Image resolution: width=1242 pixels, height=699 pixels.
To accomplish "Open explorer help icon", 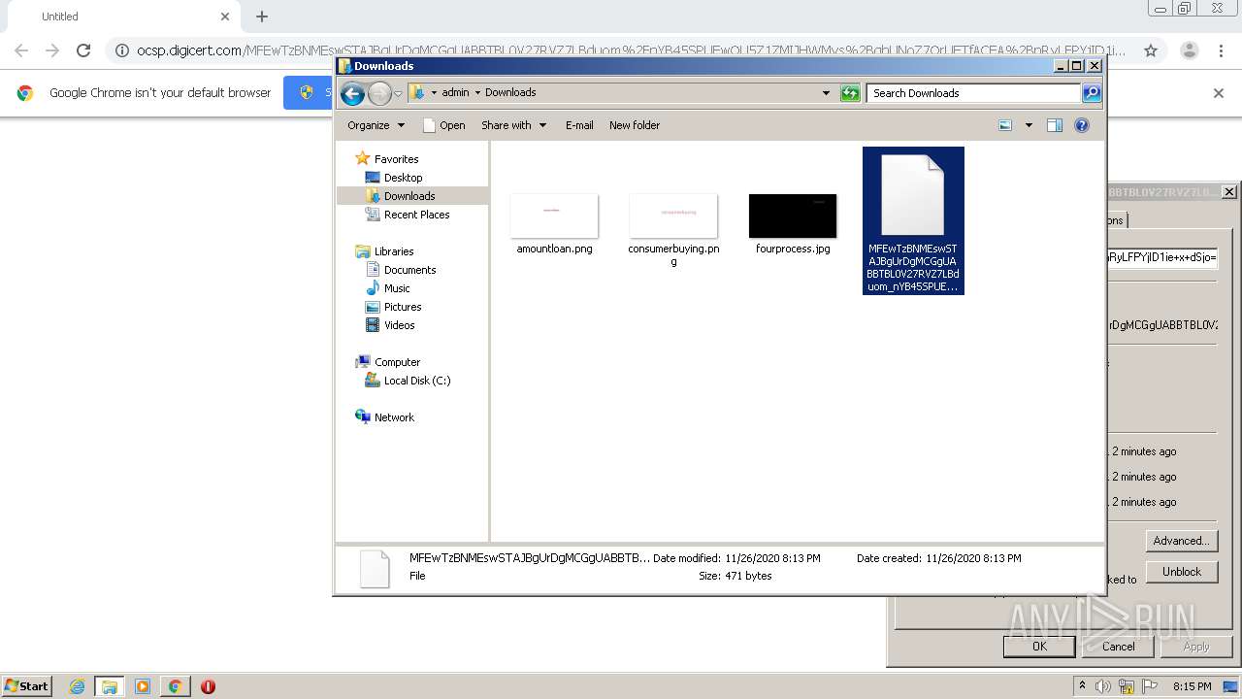I will tap(1082, 125).
